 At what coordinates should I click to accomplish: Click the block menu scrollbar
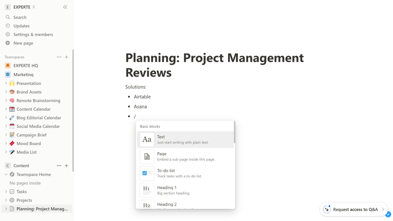[234, 132]
